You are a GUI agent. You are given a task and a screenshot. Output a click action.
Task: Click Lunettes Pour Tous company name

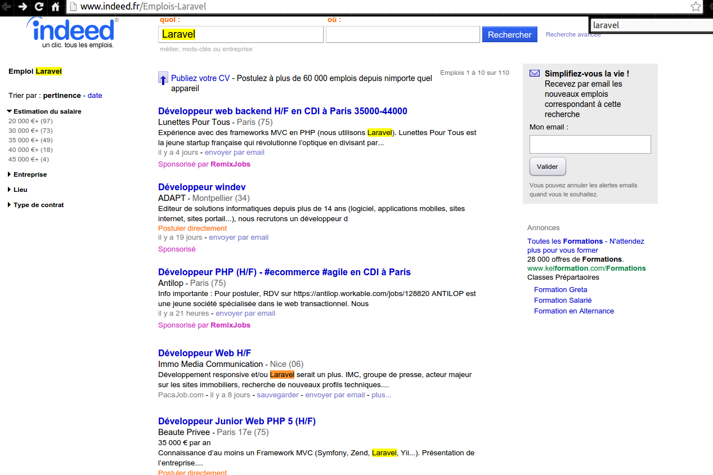pyautogui.click(x=194, y=122)
